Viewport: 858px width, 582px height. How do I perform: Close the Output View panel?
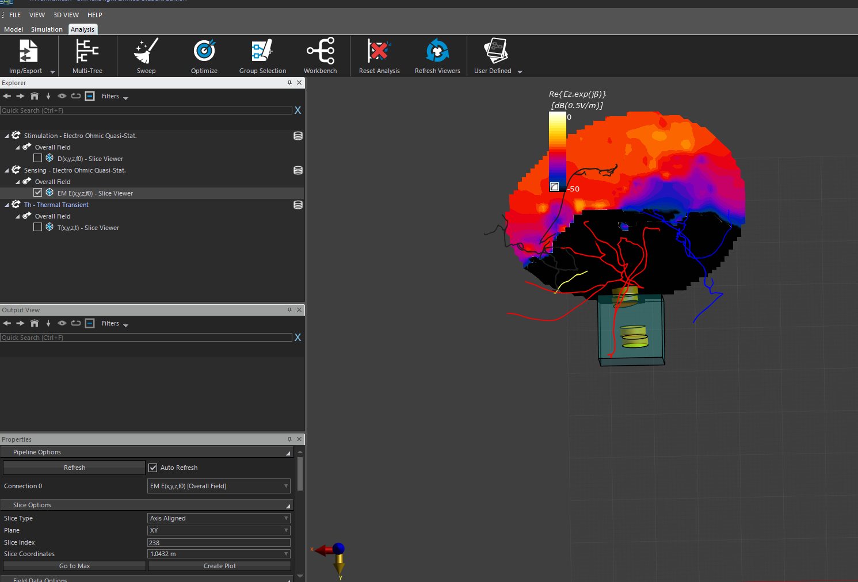[299, 309]
